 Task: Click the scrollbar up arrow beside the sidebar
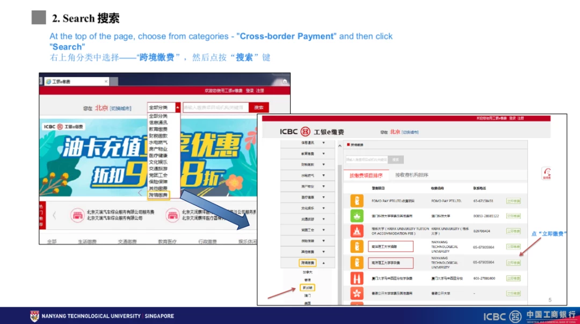tap(340, 146)
